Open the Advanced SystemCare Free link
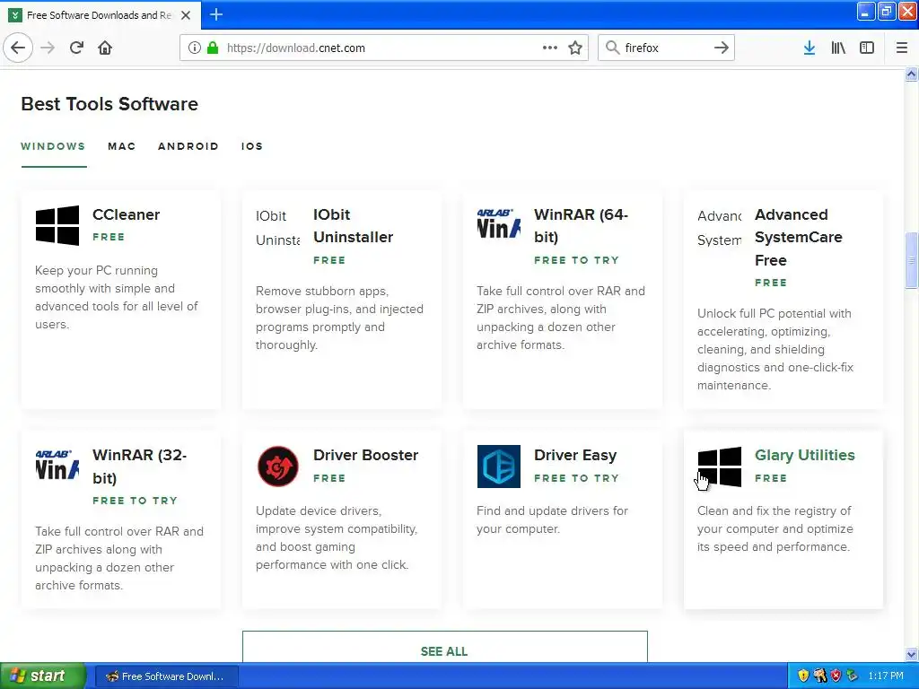Viewport: 919px width, 689px height. point(798,237)
